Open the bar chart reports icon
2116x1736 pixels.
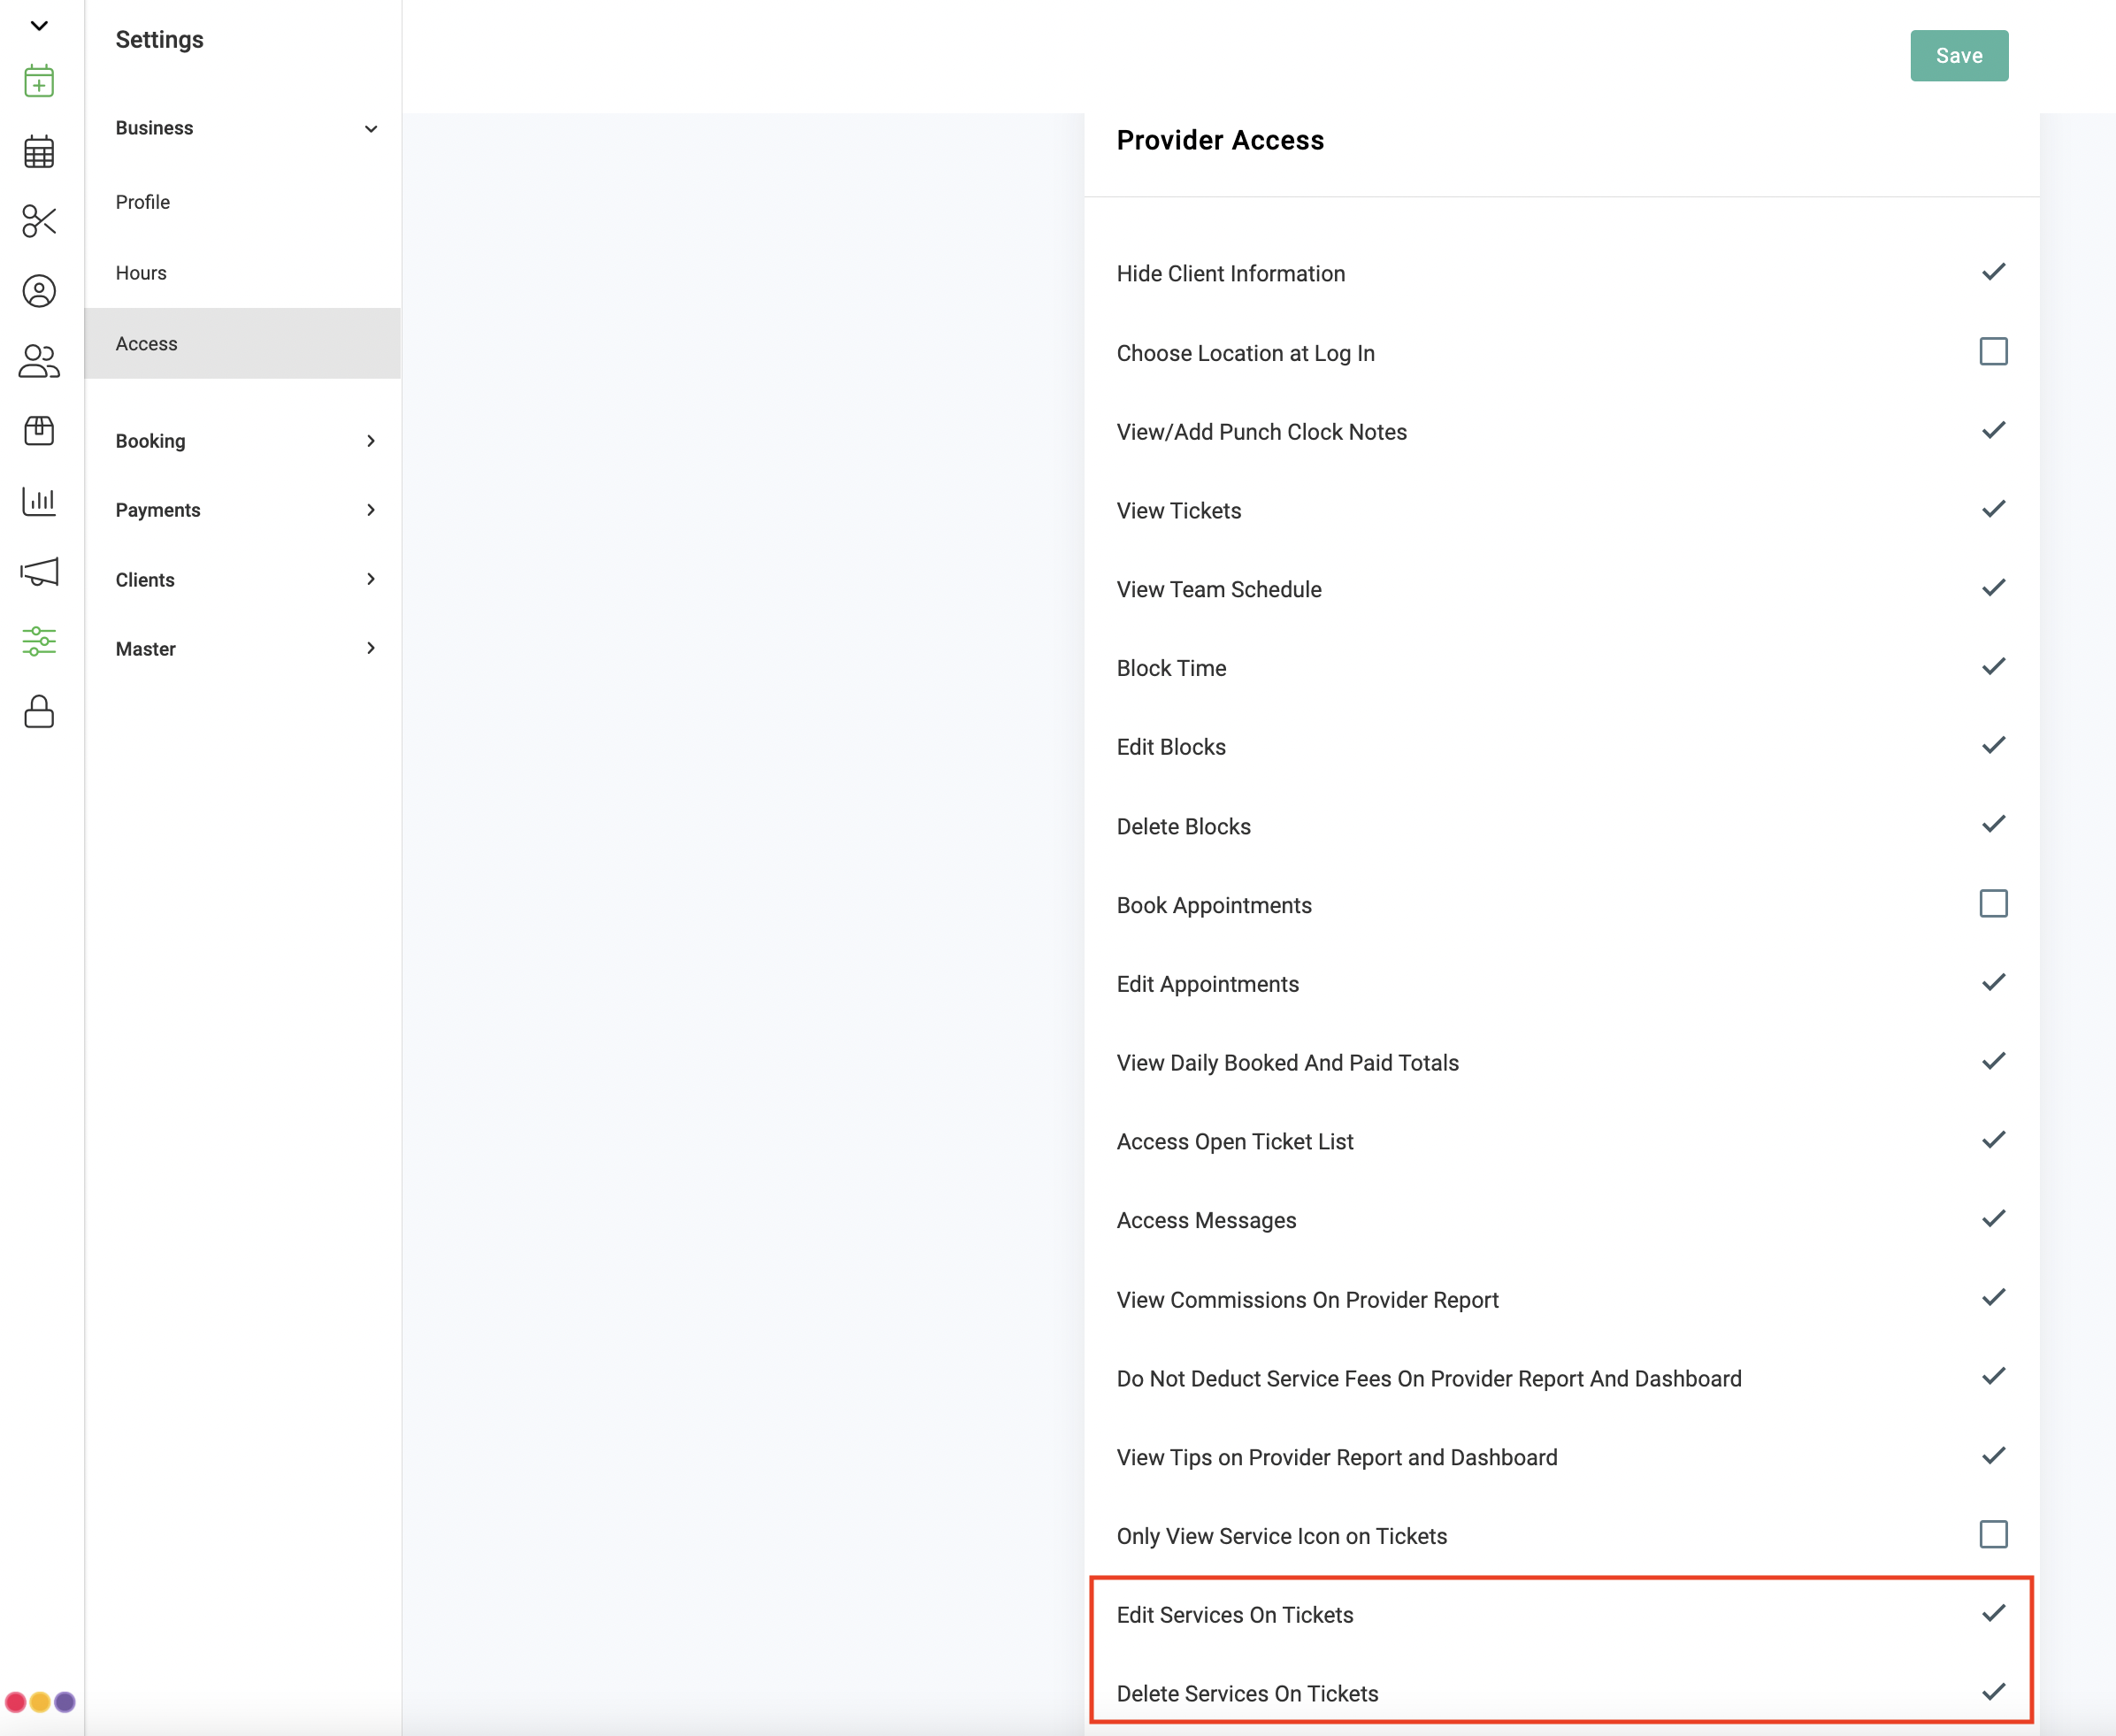(39, 501)
